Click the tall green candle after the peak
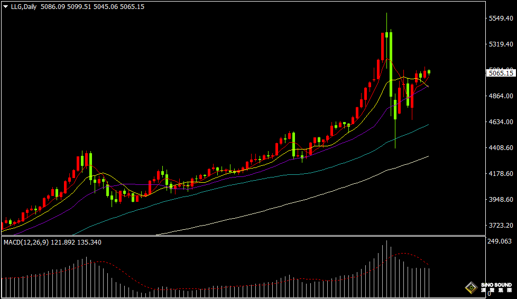The image size is (517, 299). [391, 63]
